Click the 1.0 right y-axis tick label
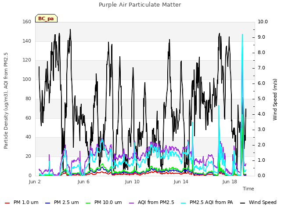Image resolution: width=281 pixels, height=211 pixels. click(261, 160)
